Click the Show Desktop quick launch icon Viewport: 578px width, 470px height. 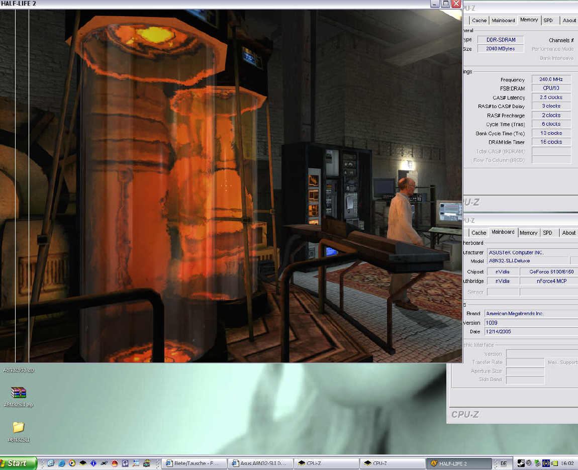coord(51,463)
